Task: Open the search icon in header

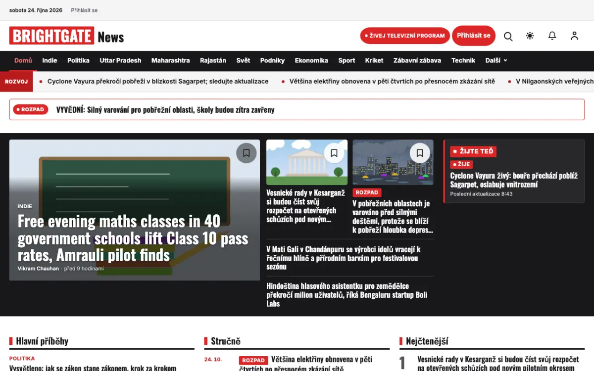Action: tap(508, 36)
